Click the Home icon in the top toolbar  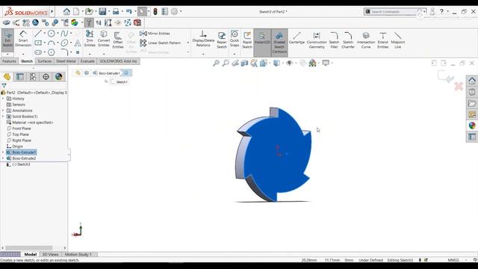[x=66, y=12]
